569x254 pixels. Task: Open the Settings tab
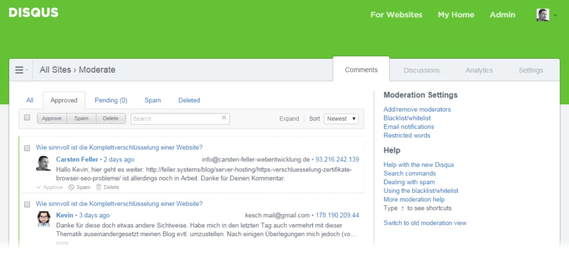531,70
